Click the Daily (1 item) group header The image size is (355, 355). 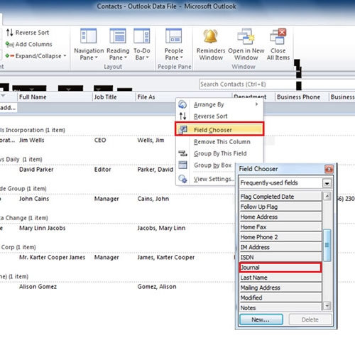click(21, 160)
